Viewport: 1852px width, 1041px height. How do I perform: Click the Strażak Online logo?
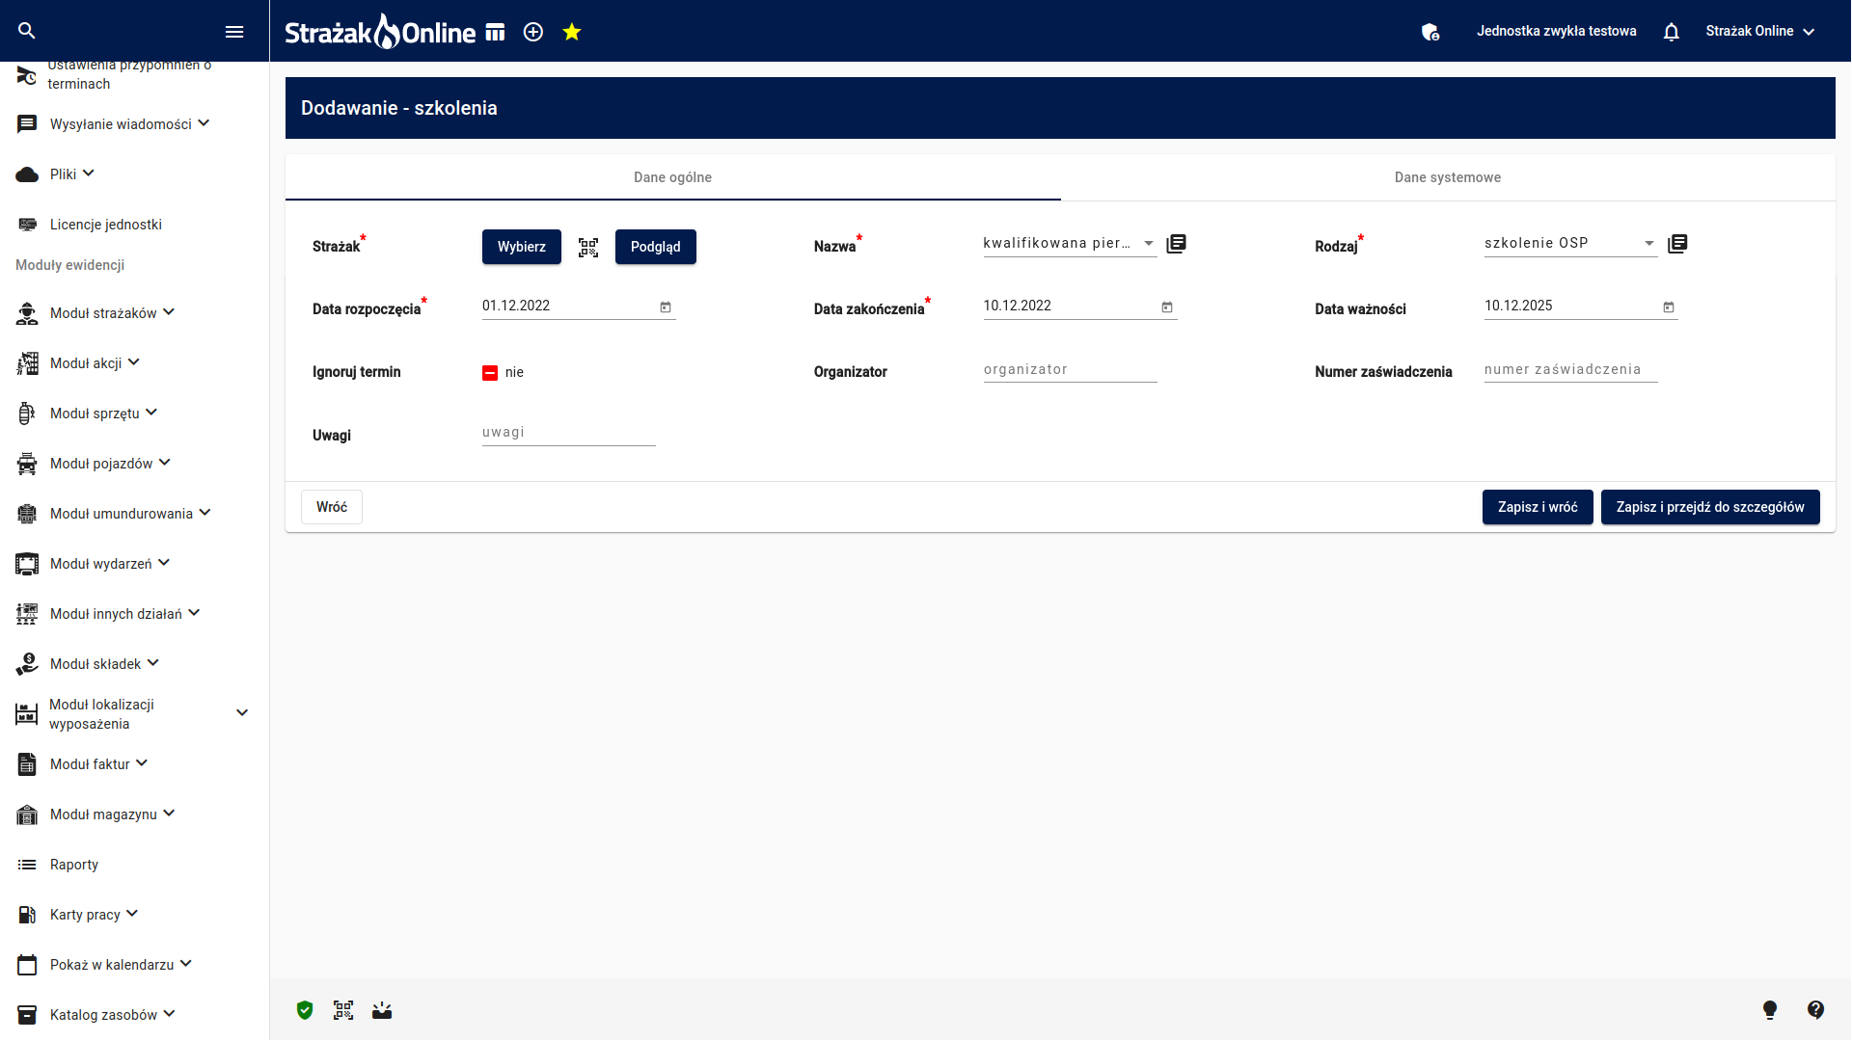click(380, 32)
